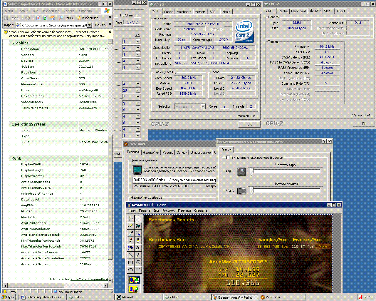Expand the chevron next to Ссылки links bar
Viewport: 376px width, 301px height.
(110, 24)
